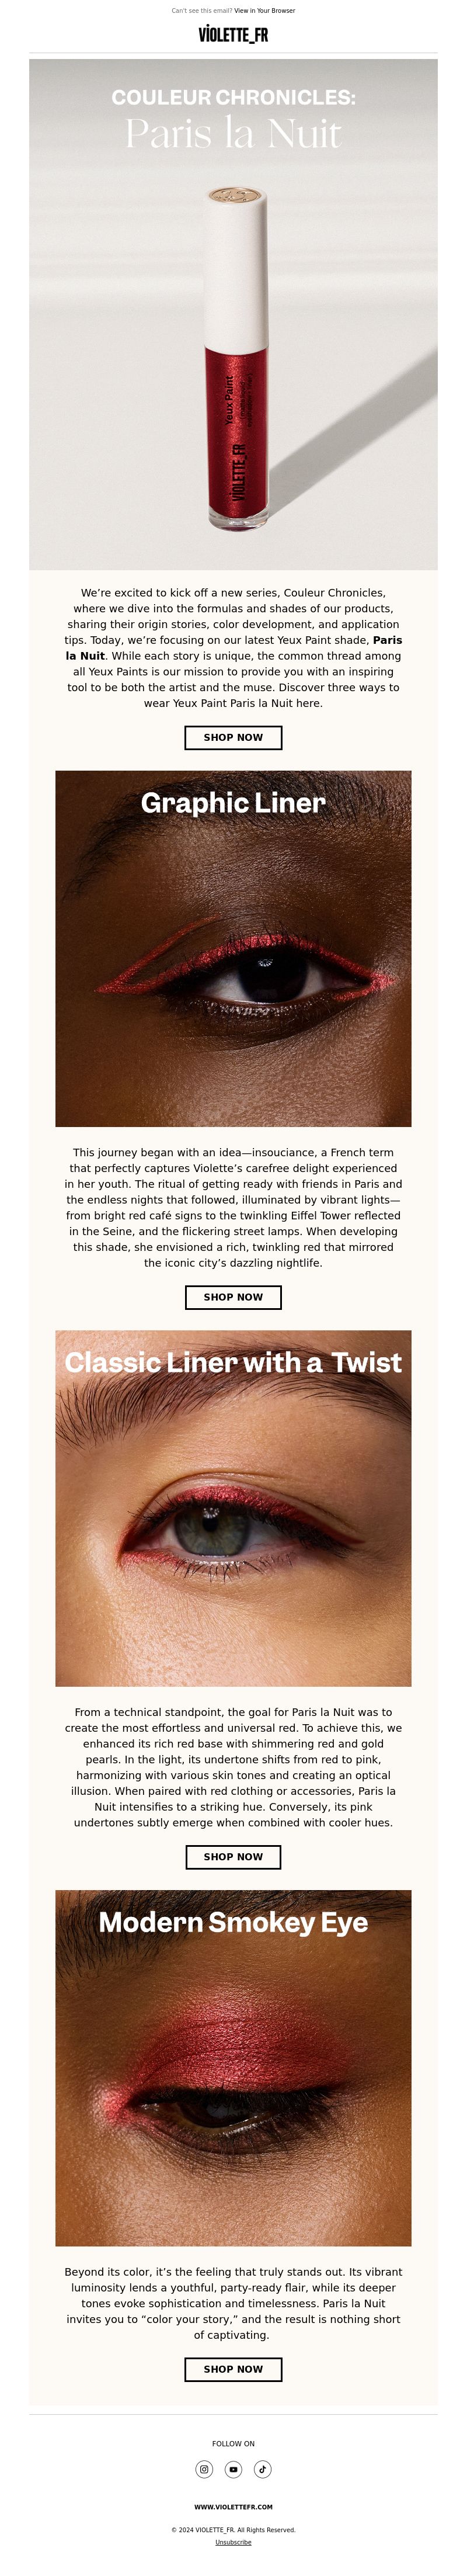Viewport: 467px width, 2576px height.
Task: Click the red Yeux Paint tube product
Action: coord(237,357)
